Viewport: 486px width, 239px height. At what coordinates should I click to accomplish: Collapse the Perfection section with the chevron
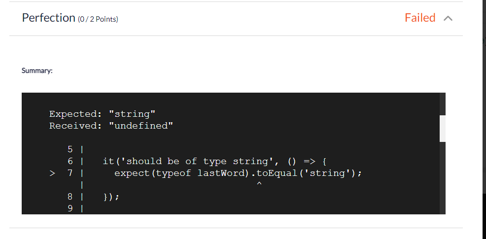coord(448,18)
